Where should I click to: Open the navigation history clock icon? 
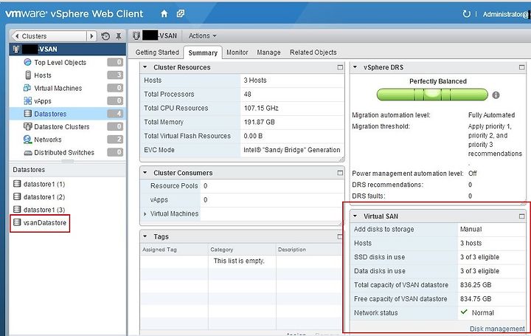click(105, 36)
